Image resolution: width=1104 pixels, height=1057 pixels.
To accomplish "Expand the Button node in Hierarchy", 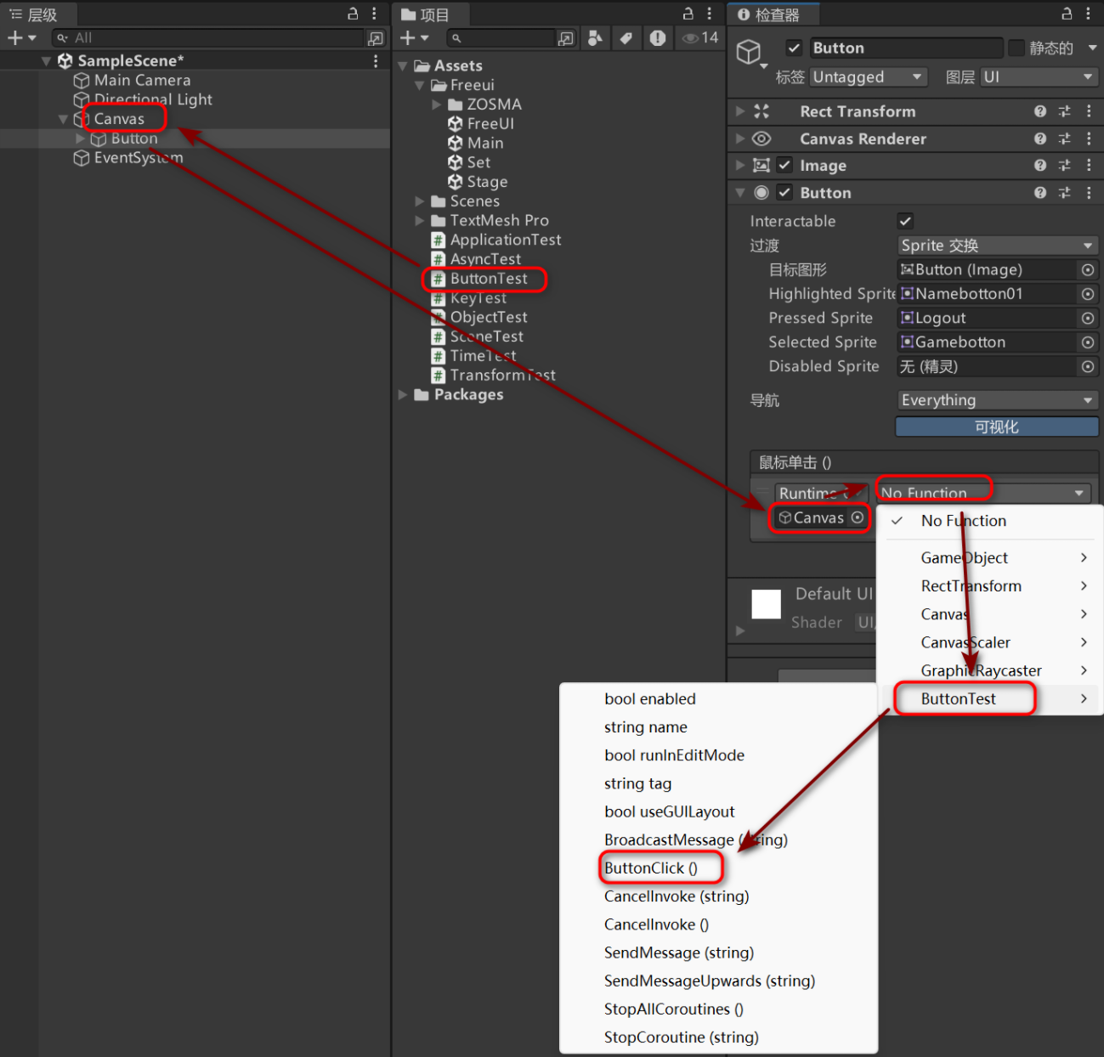I will pyautogui.click(x=80, y=138).
